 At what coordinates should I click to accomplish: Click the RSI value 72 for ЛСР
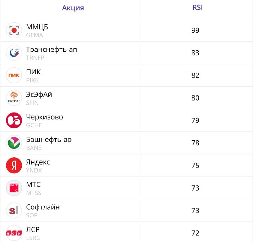[195, 233]
